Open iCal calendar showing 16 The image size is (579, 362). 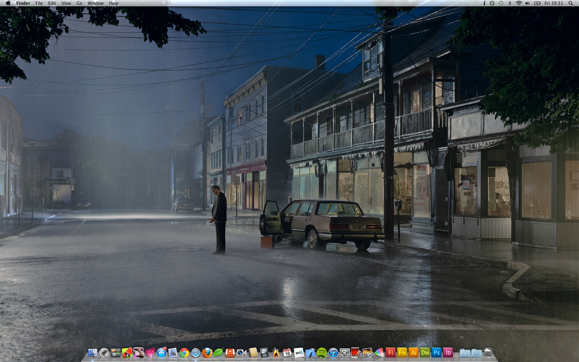(287, 352)
